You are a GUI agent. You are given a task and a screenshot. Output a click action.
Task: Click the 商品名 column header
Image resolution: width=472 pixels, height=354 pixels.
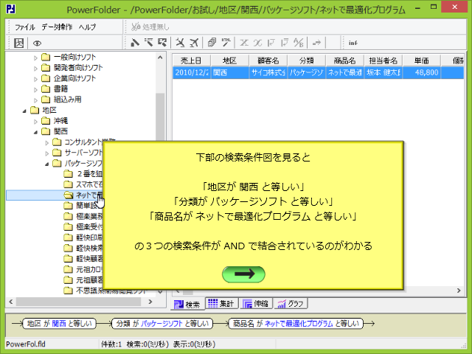[x=344, y=60]
